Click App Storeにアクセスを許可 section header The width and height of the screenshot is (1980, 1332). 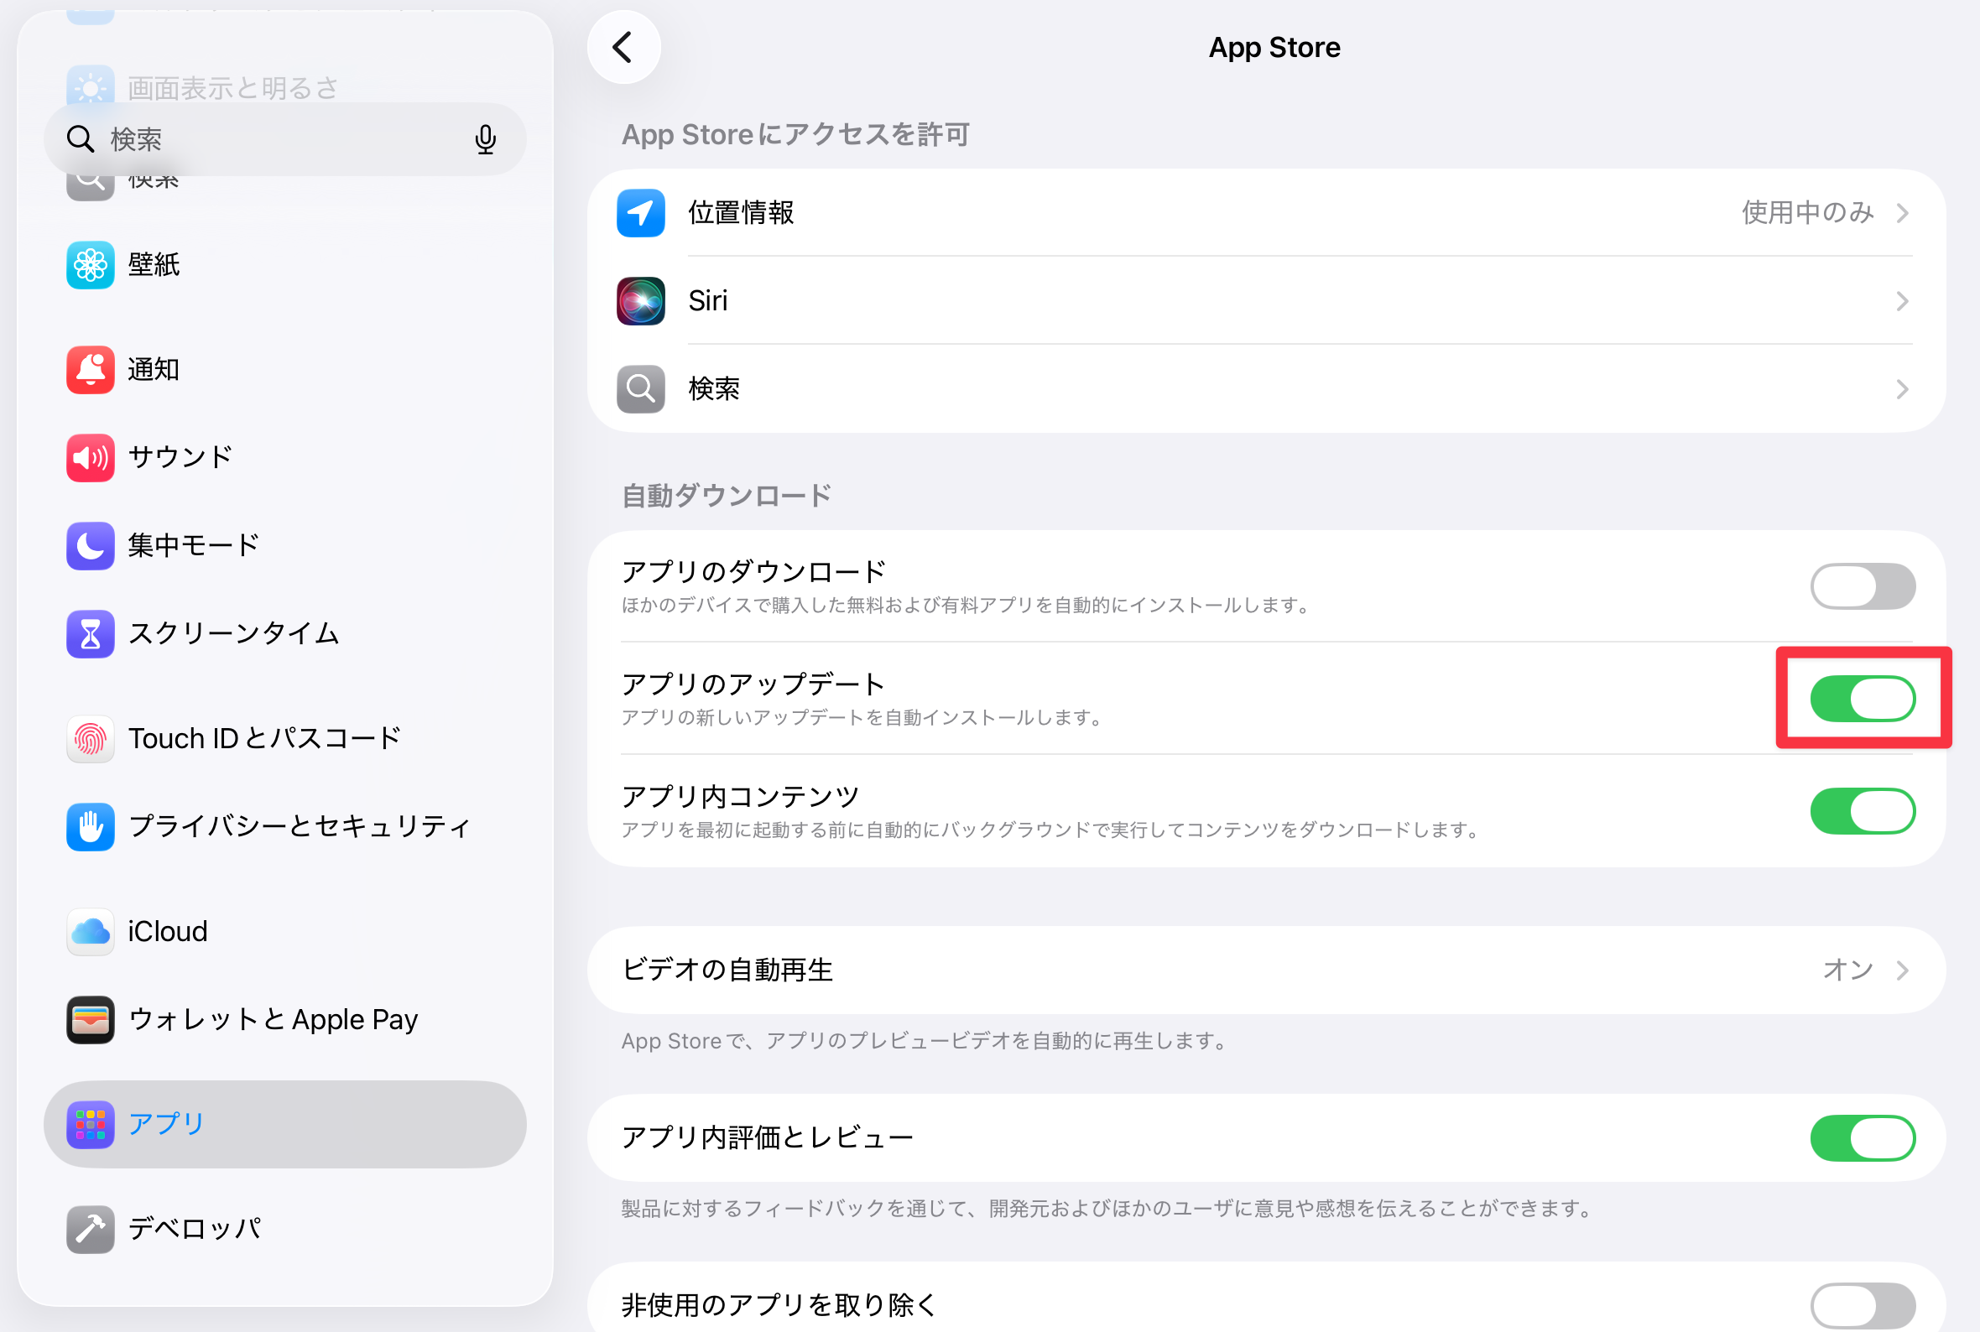click(x=796, y=135)
